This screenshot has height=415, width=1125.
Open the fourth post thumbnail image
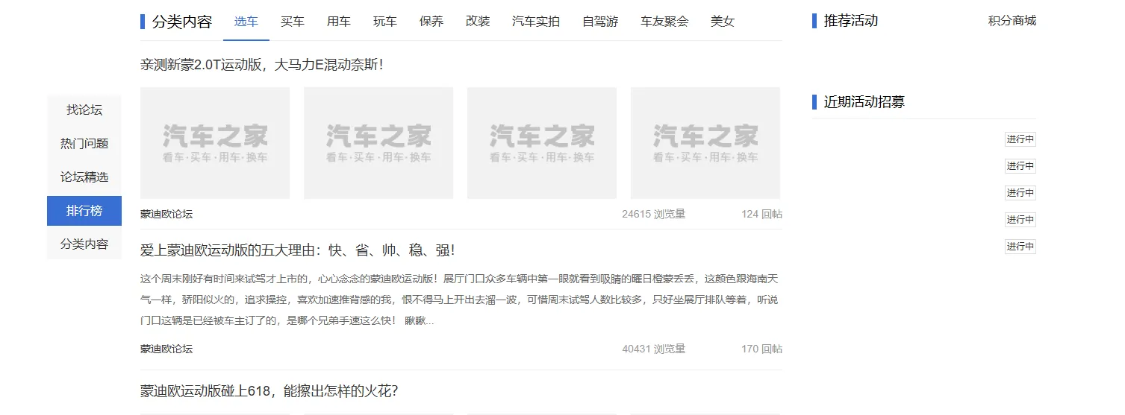click(705, 143)
